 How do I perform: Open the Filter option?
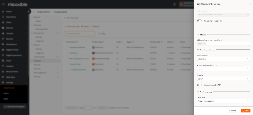[102, 34]
